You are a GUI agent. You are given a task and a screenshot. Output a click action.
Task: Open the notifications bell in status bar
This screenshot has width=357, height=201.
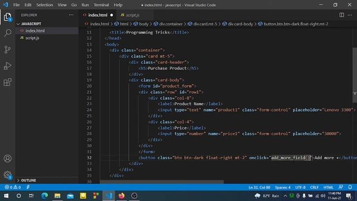[x=350, y=187]
